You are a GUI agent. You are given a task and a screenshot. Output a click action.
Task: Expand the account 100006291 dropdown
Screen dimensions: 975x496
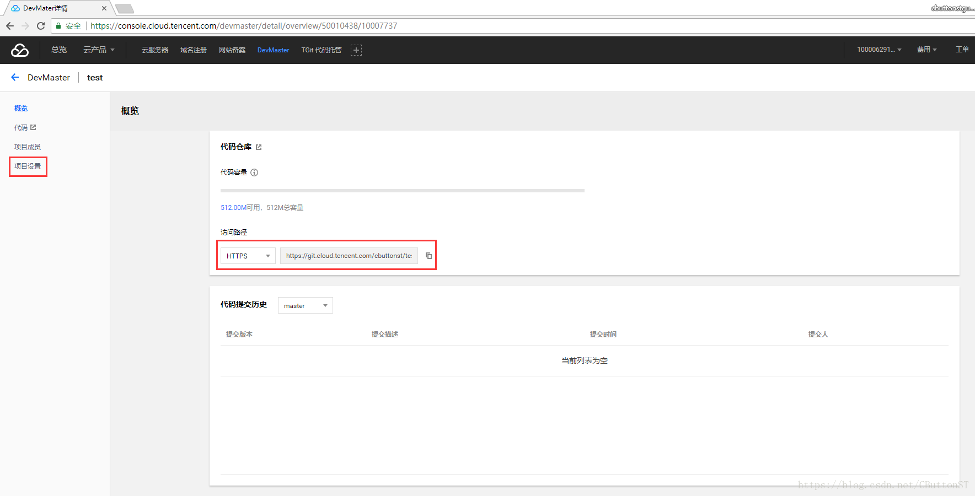(880, 50)
